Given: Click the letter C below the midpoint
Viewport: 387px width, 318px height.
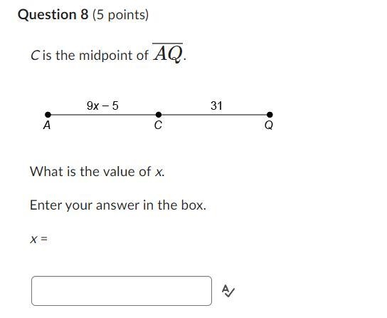Looking at the screenshot, I should click(158, 125).
